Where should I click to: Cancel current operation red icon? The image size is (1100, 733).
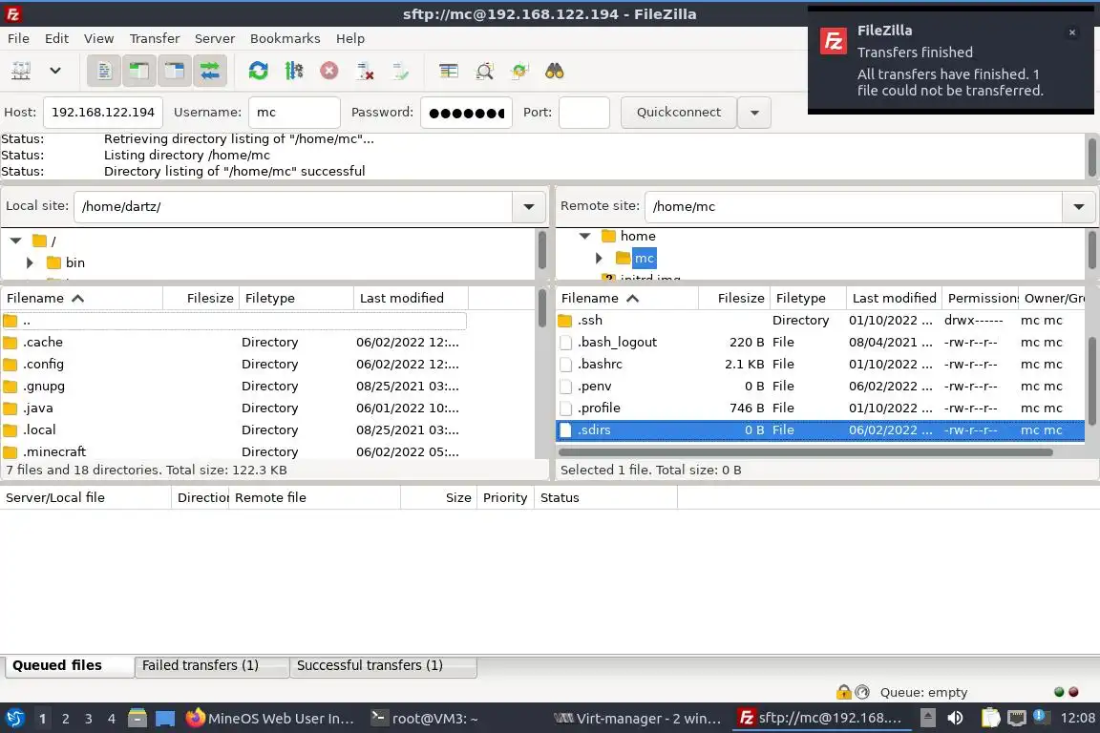[x=329, y=71]
